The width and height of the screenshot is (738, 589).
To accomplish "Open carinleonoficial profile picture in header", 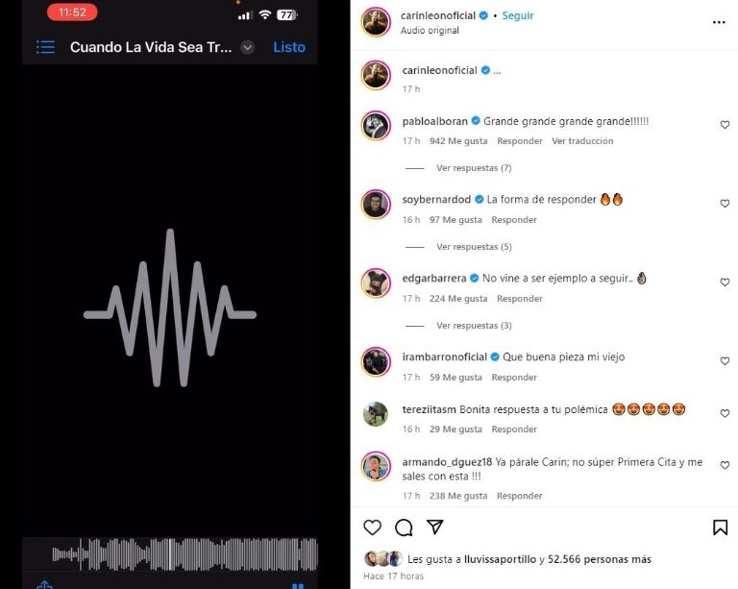I will tap(376, 22).
